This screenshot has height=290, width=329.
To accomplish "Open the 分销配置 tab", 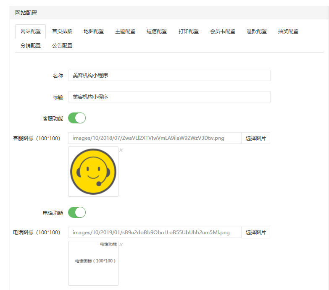I will tap(30, 46).
